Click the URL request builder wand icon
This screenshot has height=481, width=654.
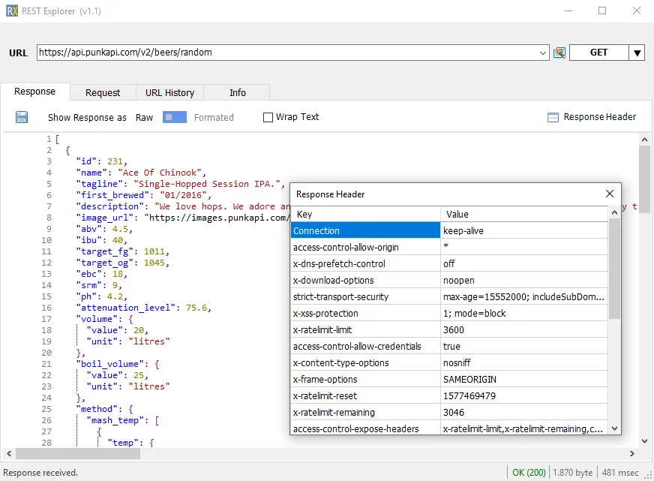tap(558, 52)
